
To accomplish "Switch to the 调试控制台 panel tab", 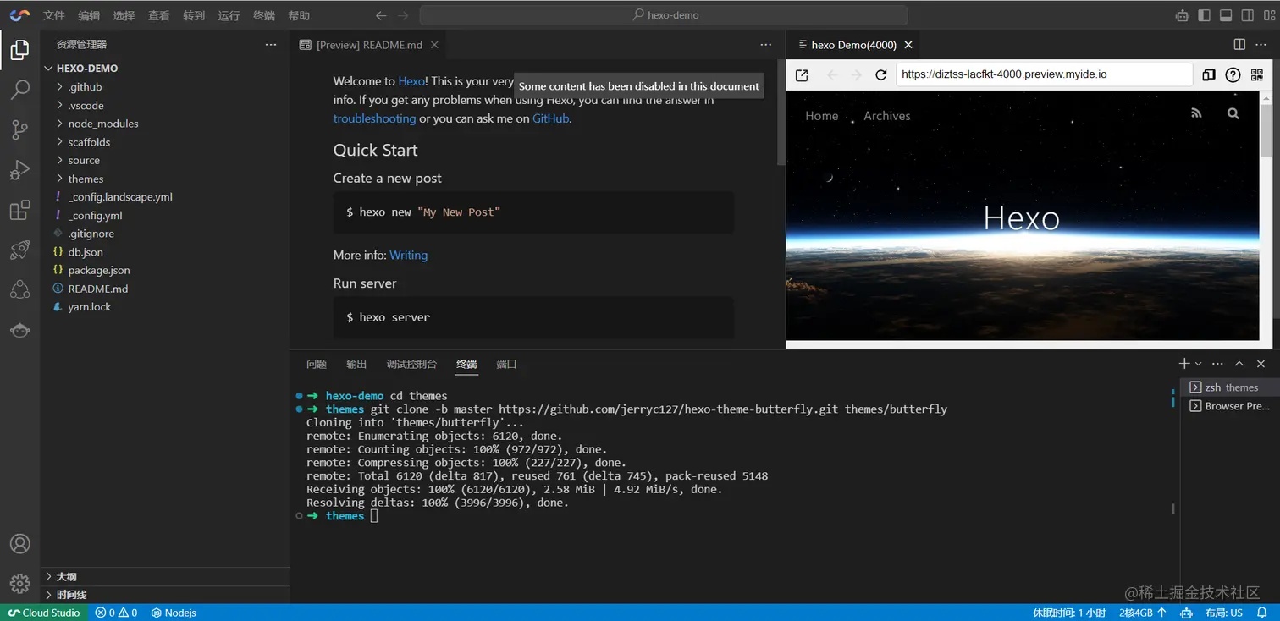I will click(411, 365).
